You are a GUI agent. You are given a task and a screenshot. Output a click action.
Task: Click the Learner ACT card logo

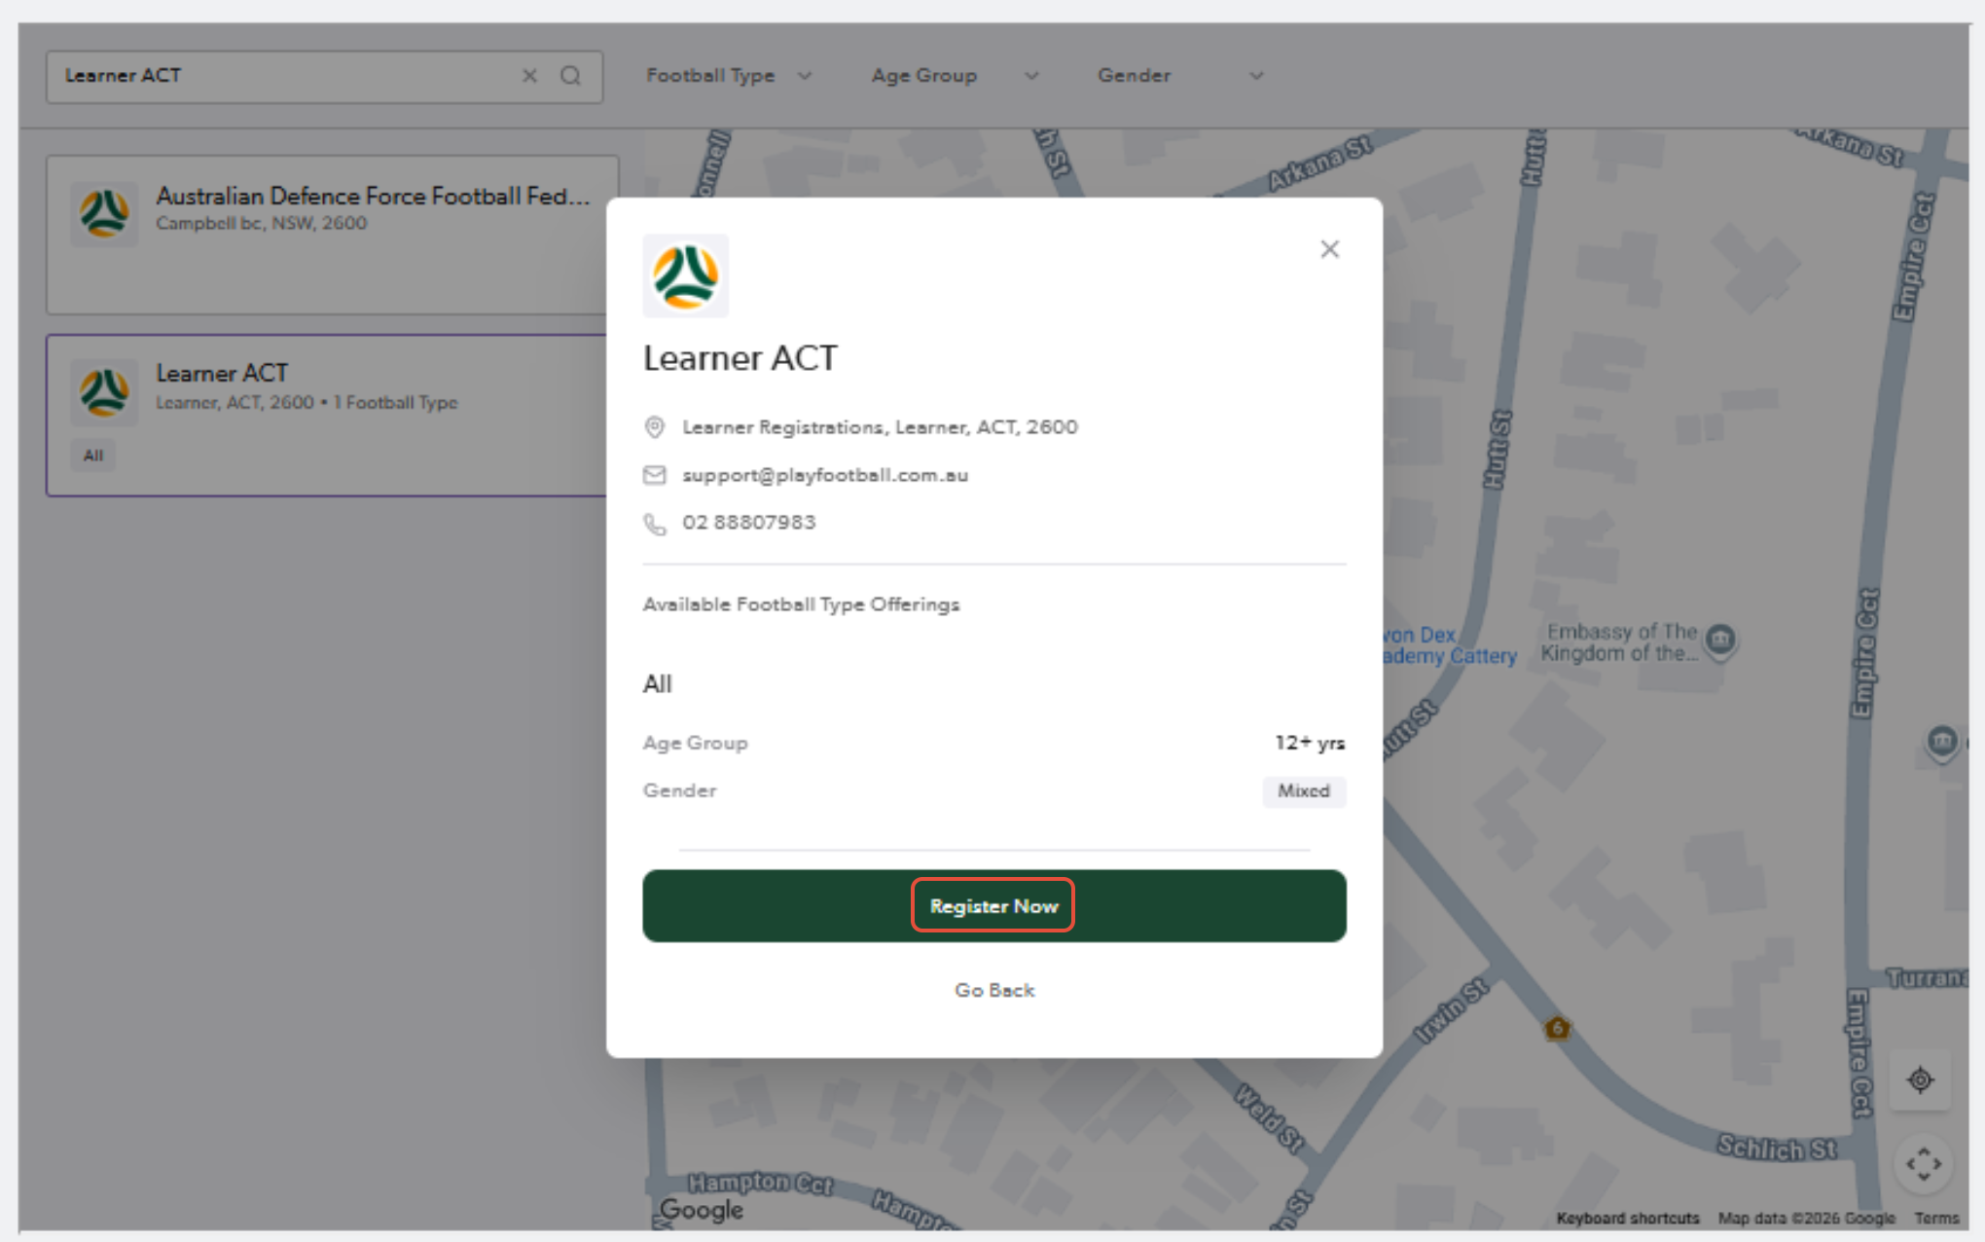(x=103, y=391)
